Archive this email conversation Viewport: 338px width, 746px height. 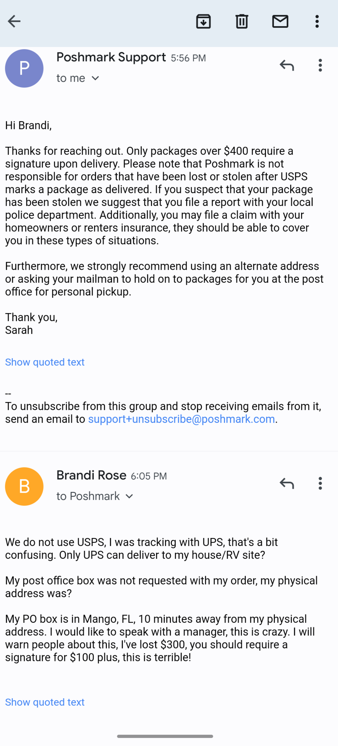203,21
